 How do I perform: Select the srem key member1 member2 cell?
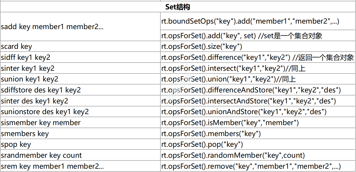[52, 166]
